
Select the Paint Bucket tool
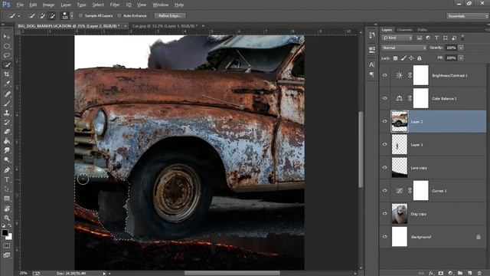click(7, 141)
